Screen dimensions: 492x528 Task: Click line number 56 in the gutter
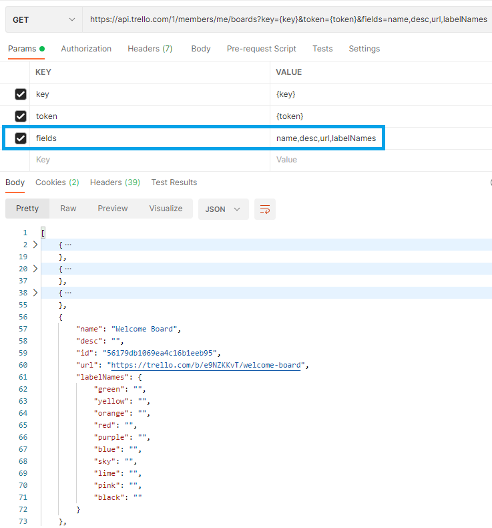point(23,317)
